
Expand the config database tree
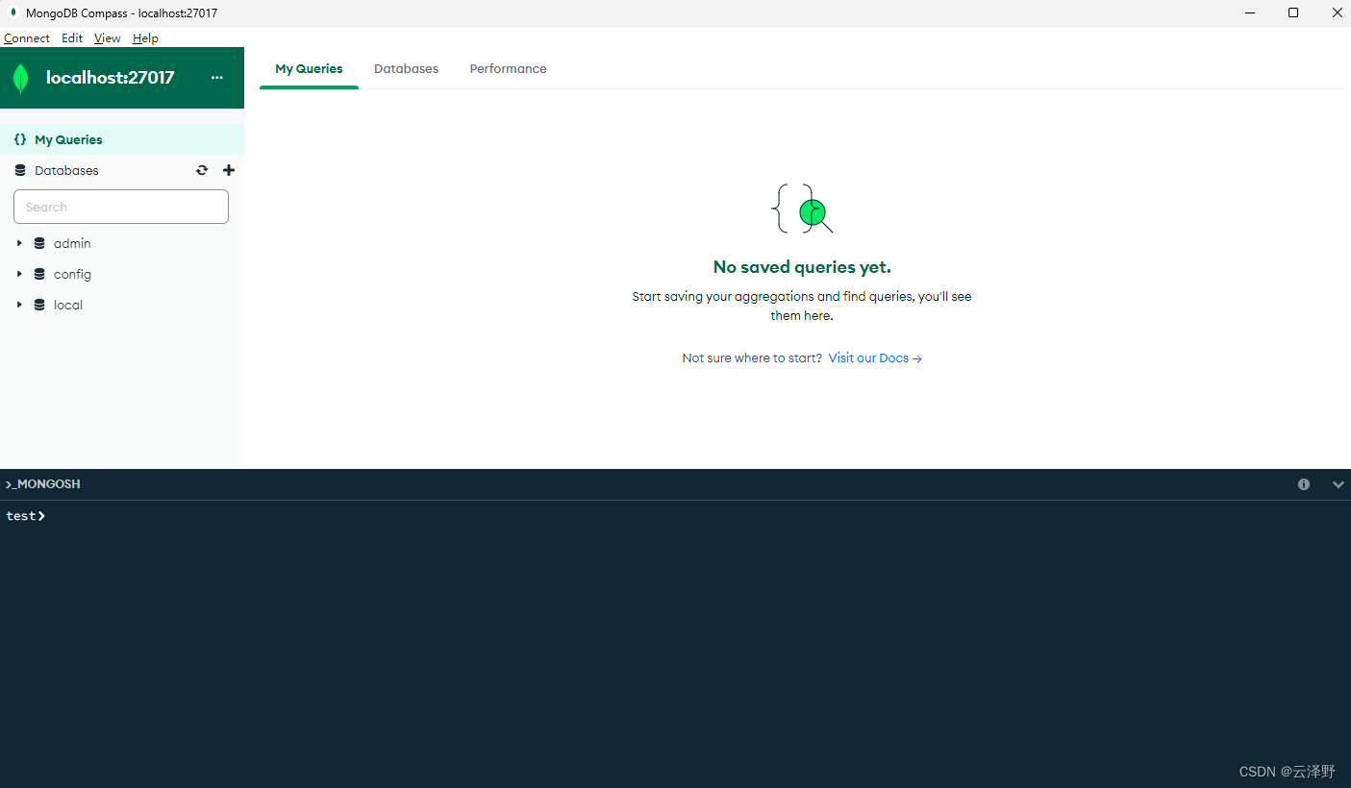point(19,274)
